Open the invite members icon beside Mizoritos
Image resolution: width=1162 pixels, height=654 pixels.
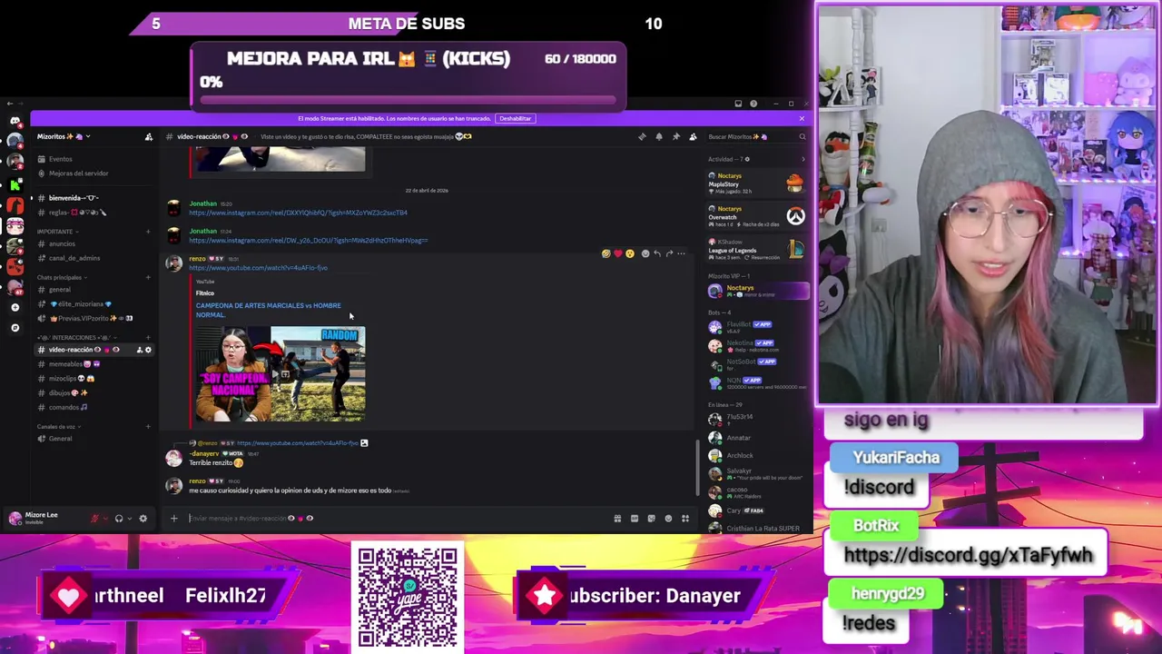[149, 136]
